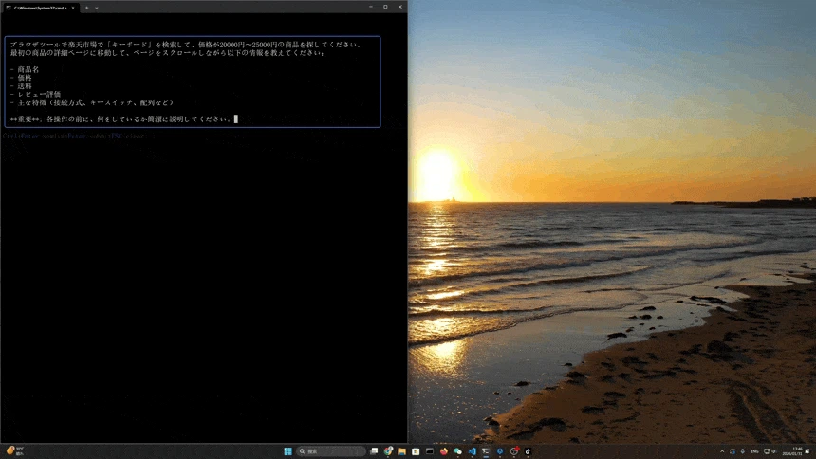Image resolution: width=816 pixels, height=459 pixels.
Task: Open Microsoft Store from the taskbar
Action: [416, 451]
